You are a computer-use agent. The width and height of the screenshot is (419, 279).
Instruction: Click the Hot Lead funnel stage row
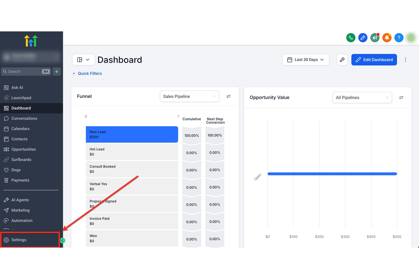point(132,152)
